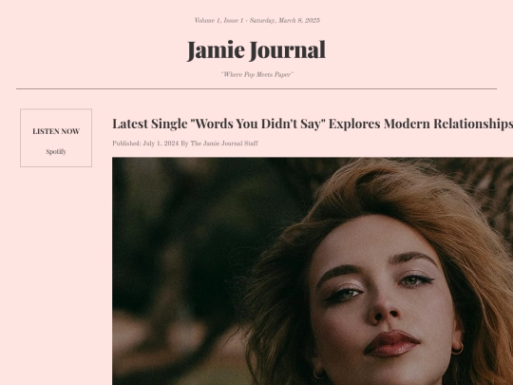Open the "Words You Didn't Say" article headline
The width and height of the screenshot is (513, 385).
click(257, 124)
